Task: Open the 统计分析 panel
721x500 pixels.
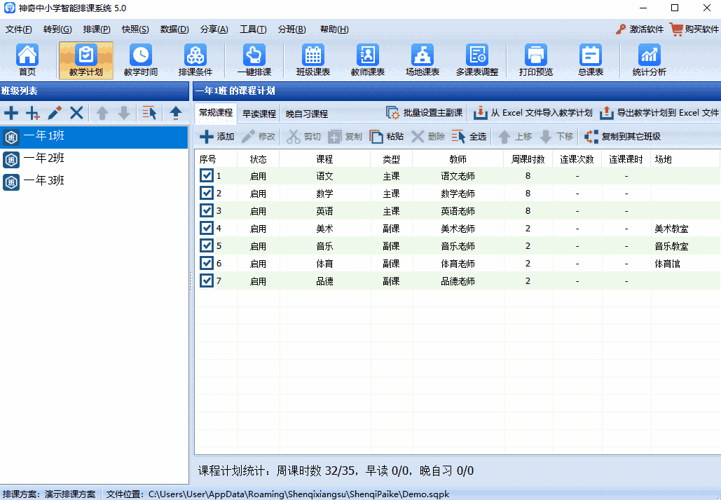Action: coord(647,60)
